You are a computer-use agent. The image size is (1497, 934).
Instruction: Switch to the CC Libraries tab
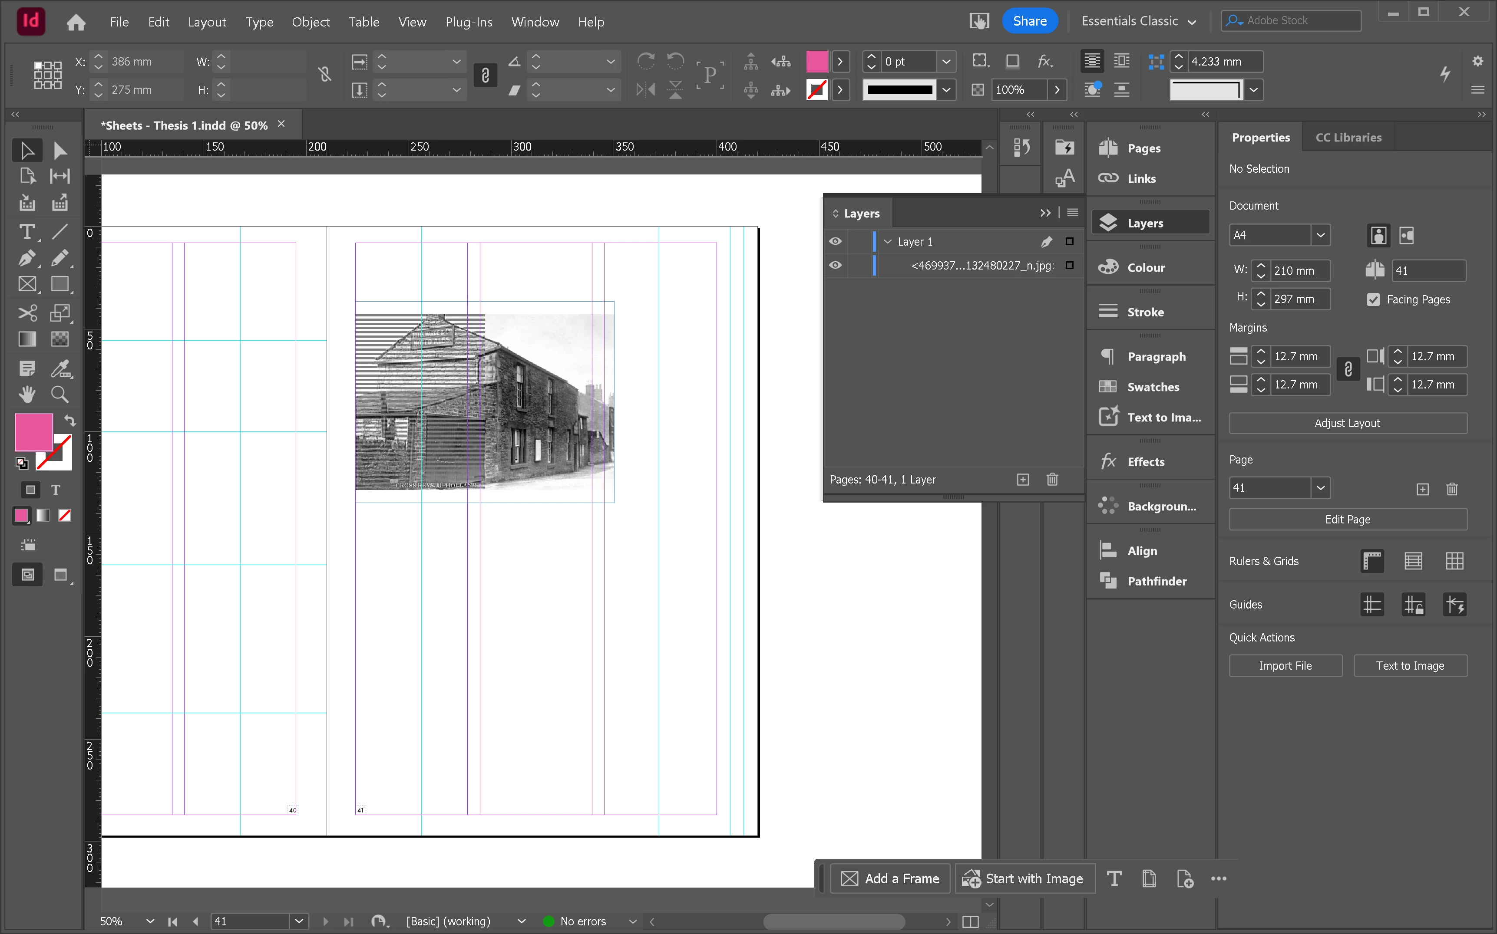[x=1348, y=137]
